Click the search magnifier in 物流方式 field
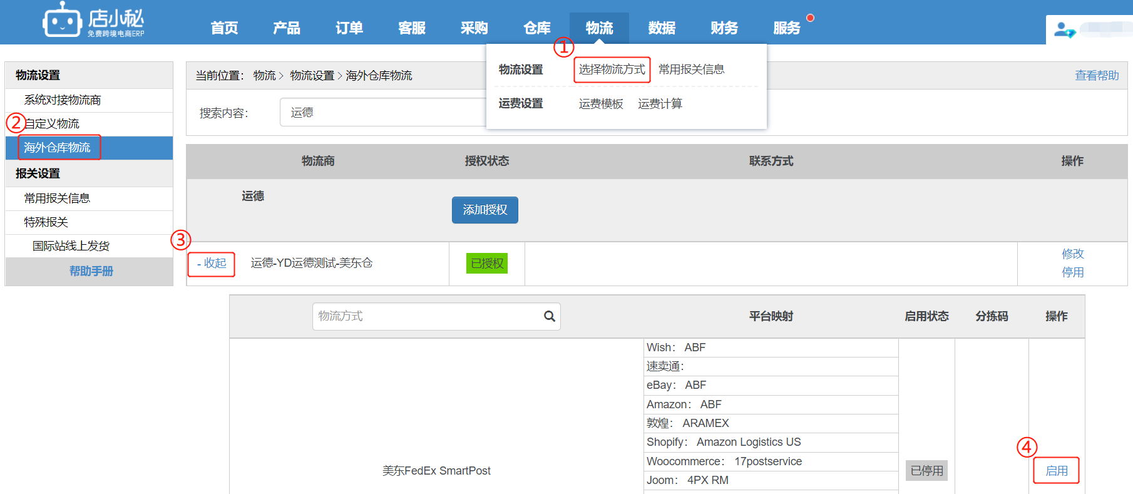 pyautogui.click(x=550, y=316)
